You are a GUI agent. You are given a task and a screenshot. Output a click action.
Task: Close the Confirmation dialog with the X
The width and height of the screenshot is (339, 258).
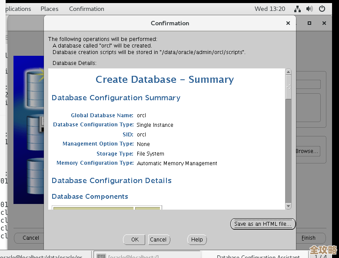click(288, 23)
